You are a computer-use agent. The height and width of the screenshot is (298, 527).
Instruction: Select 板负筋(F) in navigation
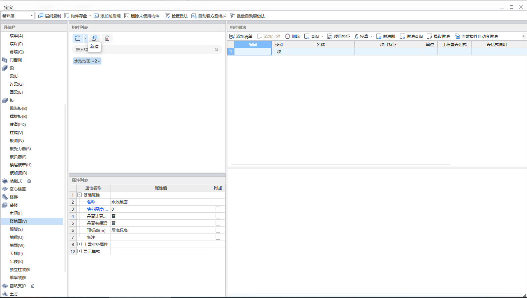[x=18, y=157]
